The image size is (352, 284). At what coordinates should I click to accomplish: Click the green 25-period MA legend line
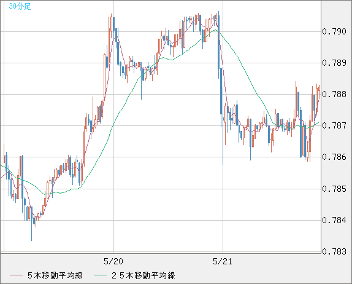[x=100, y=275]
